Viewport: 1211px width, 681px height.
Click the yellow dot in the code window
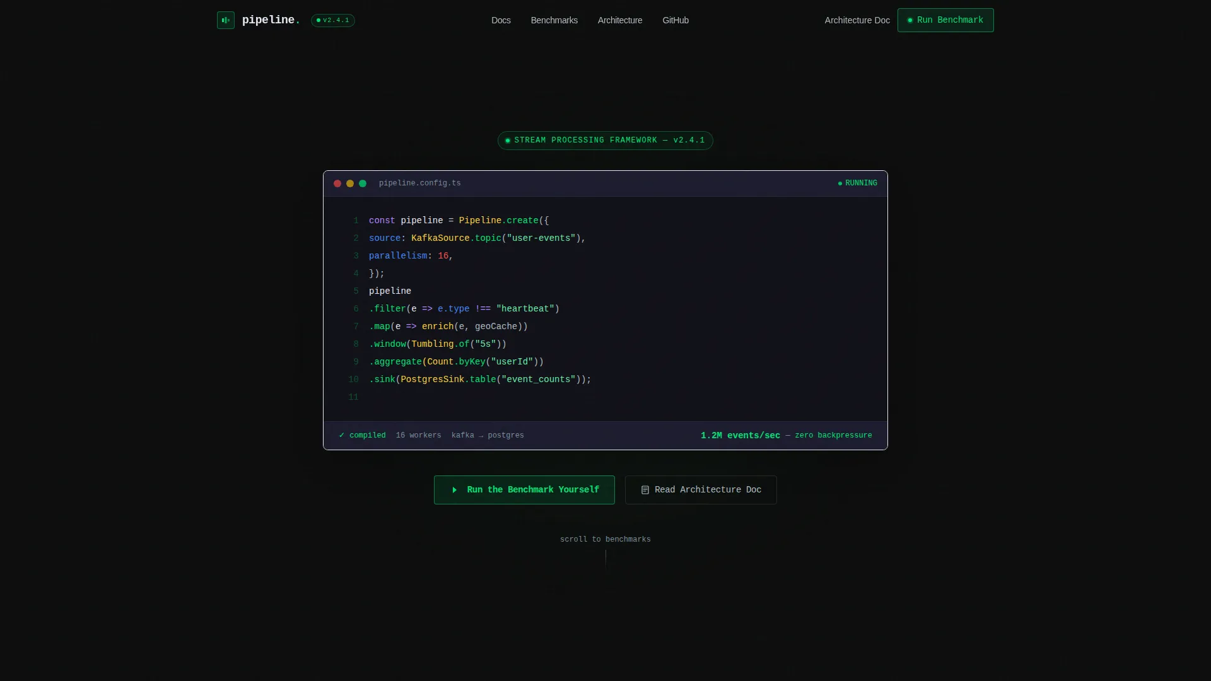(350, 183)
